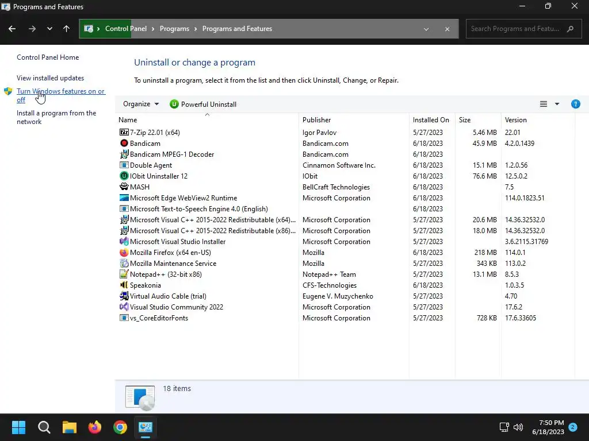The width and height of the screenshot is (589, 441).
Task: Open taskbar Search
Action: (44, 427)
